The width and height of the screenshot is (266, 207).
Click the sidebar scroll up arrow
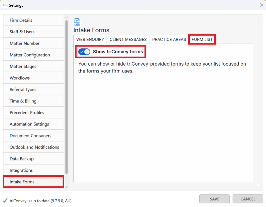point(67,17)
